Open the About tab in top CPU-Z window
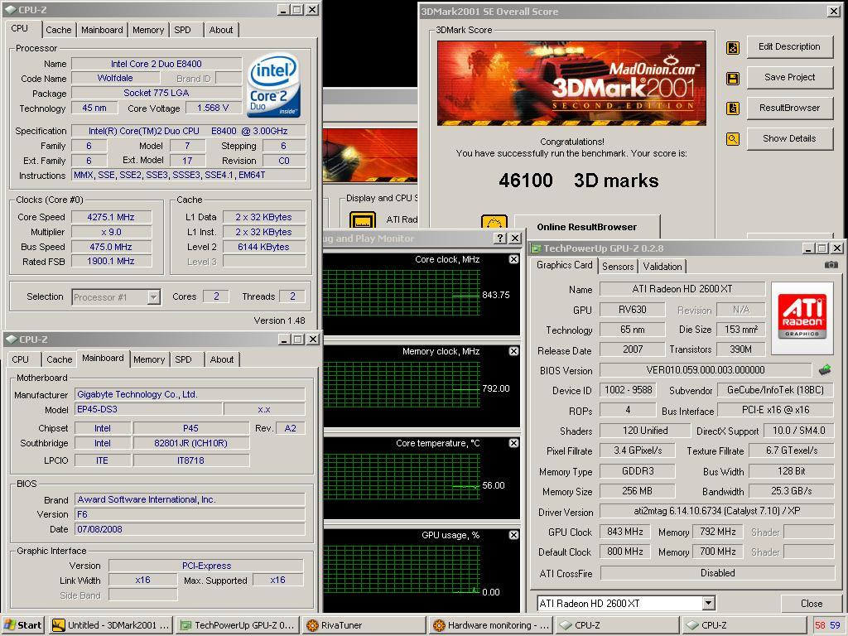The image size is (848, 636). [221, 31]
